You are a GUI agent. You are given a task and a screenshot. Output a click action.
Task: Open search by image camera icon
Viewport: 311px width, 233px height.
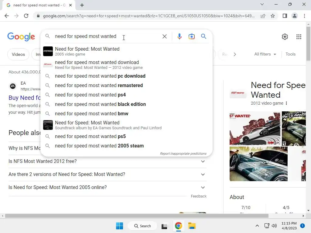click(x=191, y=36)
